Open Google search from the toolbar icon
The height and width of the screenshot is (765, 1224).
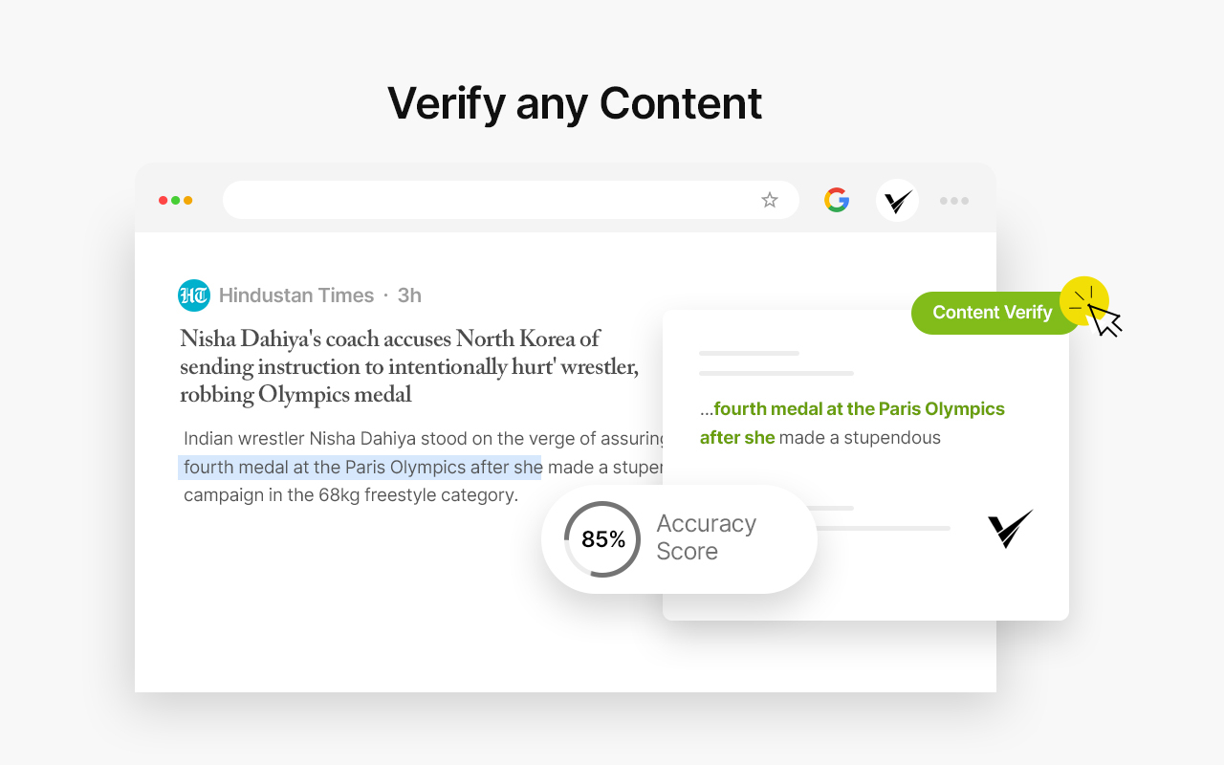837,200
